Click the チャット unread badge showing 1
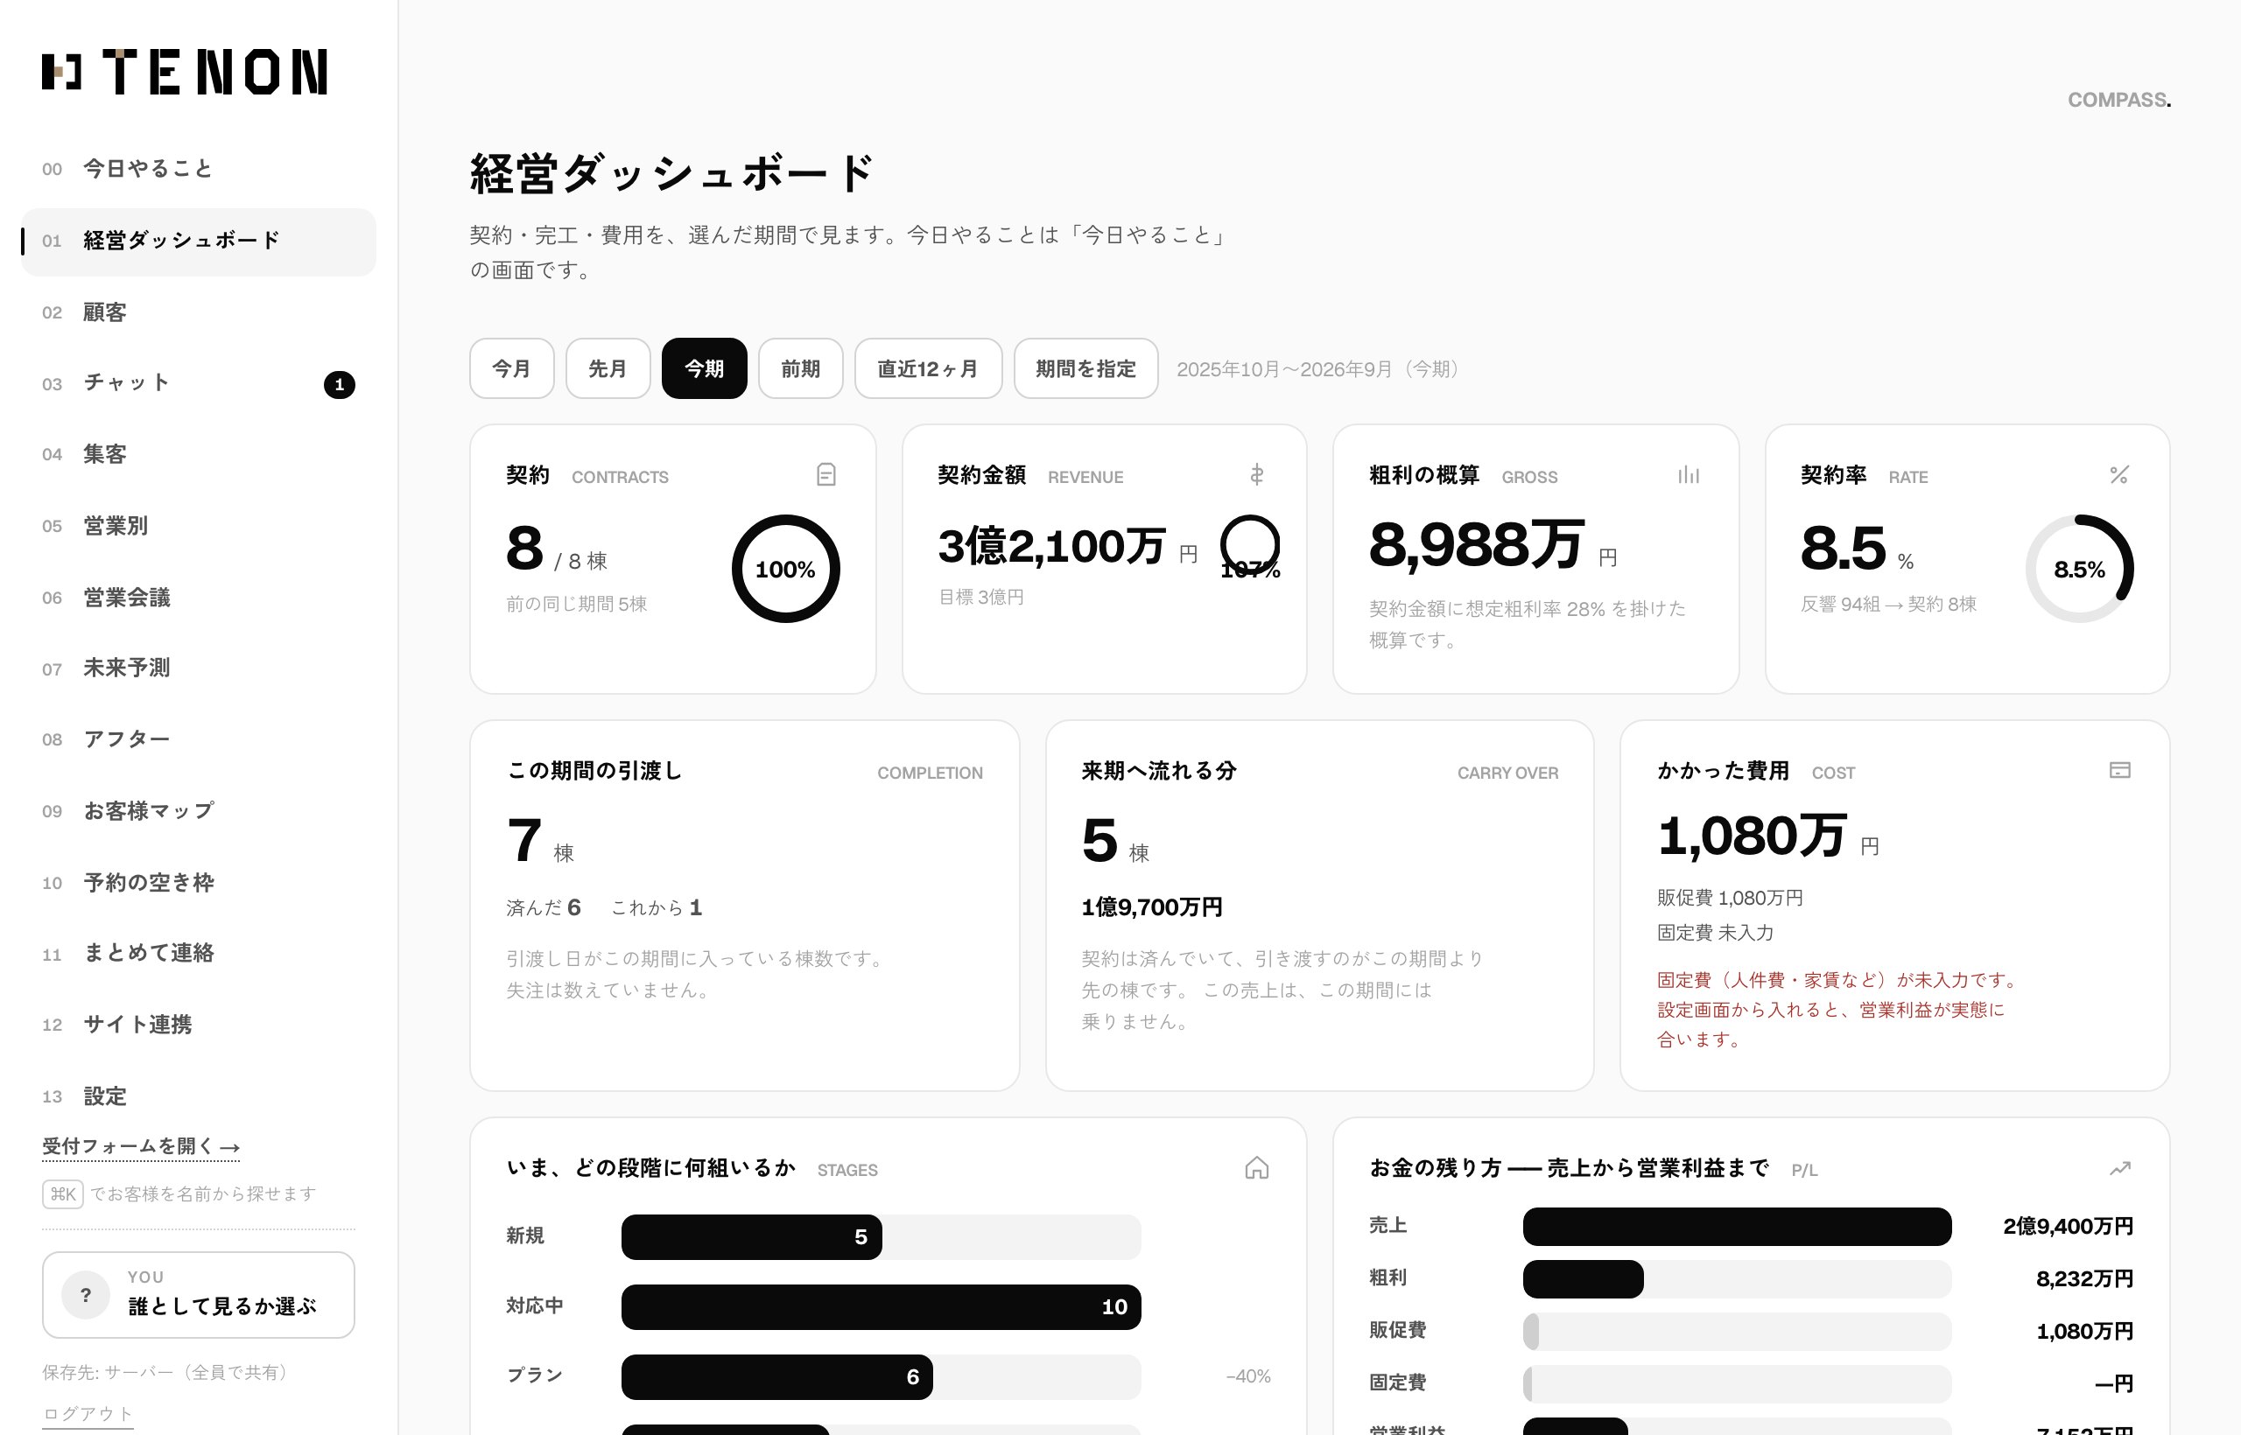Image resolution: width=2241 pixels, height=1435 pixels. pos(340,385)
